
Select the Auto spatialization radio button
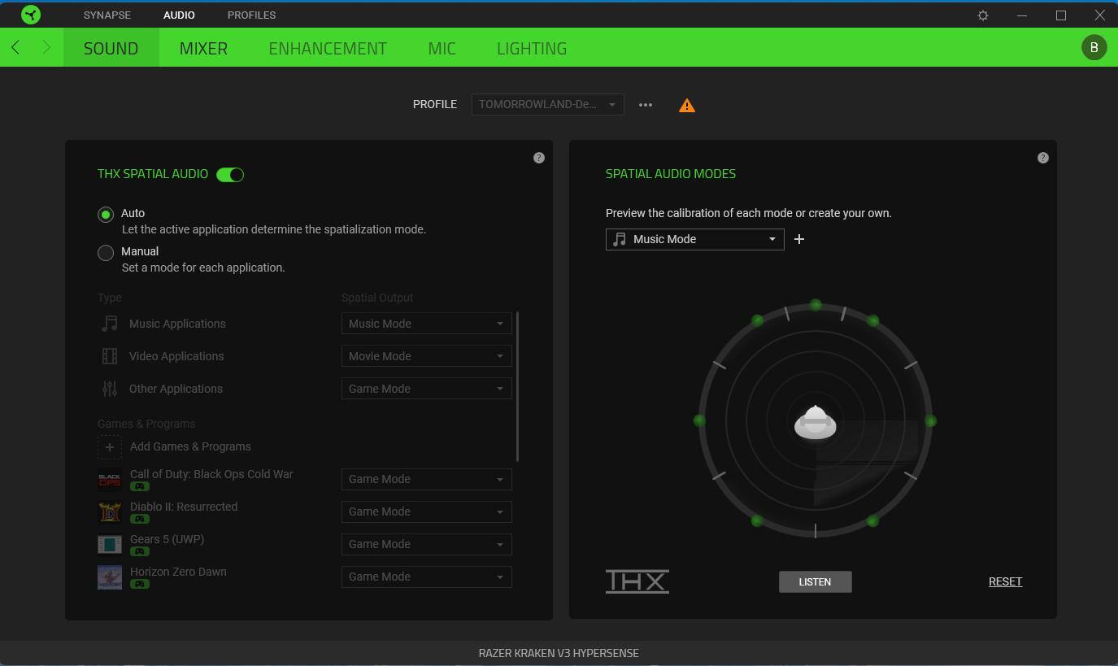(x=106, y=215)
